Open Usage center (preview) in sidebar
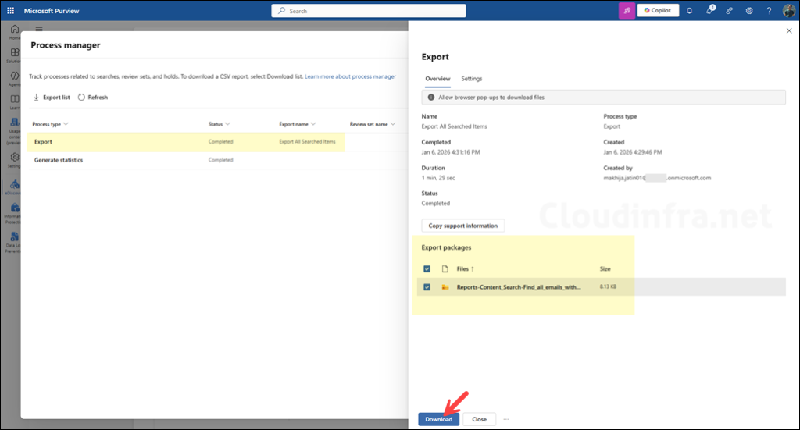The image size is (800, 430). (x=15, y=131)
